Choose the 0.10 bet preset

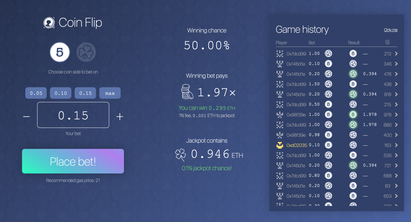tap(61, 93)
